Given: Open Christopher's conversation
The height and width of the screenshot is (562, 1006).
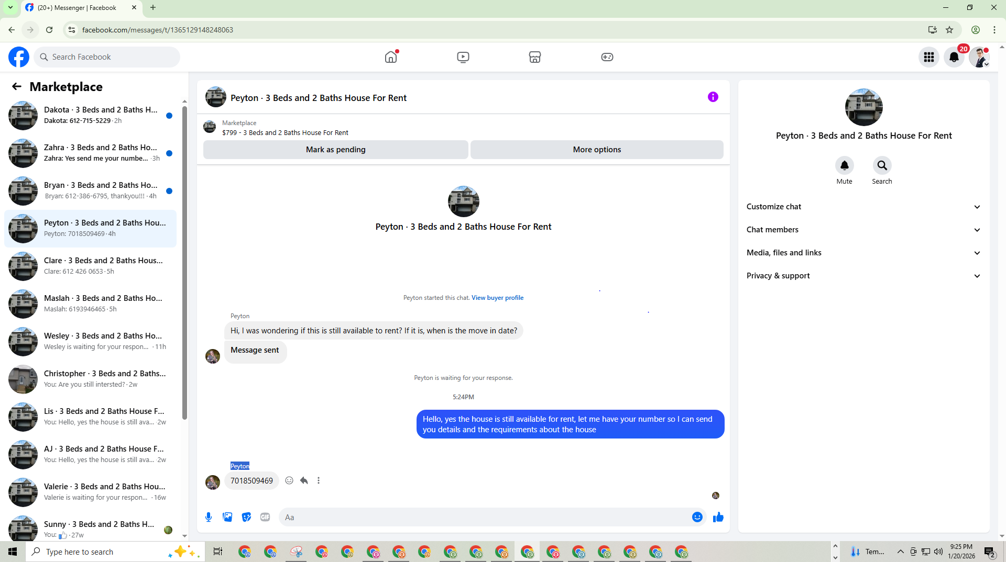Looking at the screenshot, I should tap(90, 379).
